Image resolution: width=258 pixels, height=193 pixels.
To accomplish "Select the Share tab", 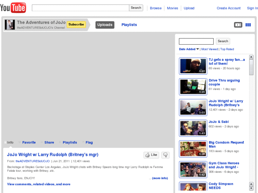I will click(47, 142).
